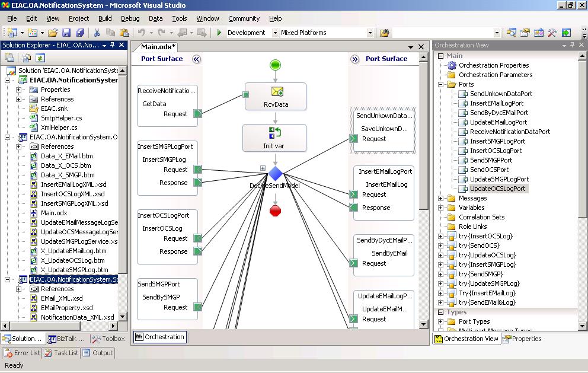The image size is (588, 373).
Task: Click the Save toolbar icon
Action: coord(66,33)
